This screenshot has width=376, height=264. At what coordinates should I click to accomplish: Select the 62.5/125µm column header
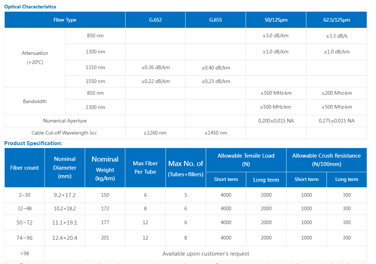point(336,20)
